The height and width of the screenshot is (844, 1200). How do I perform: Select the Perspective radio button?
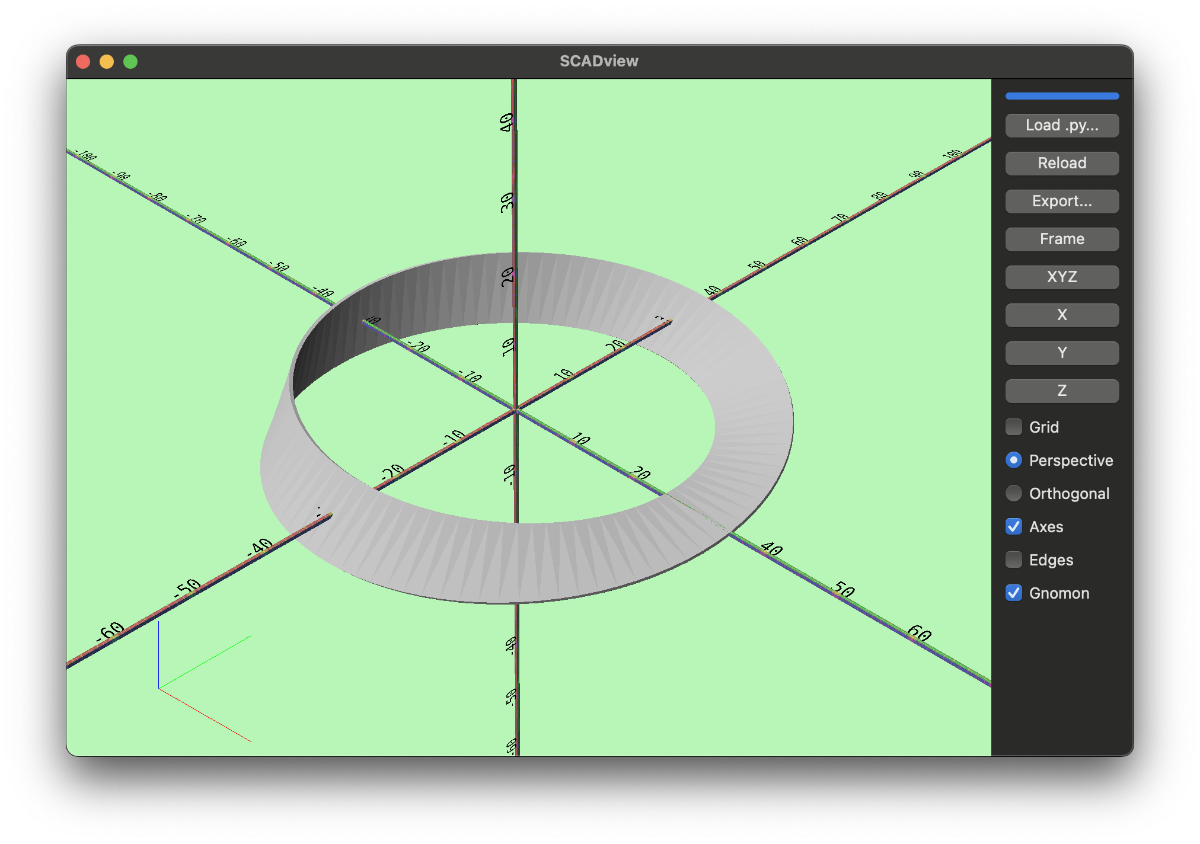coord(1014,460)
